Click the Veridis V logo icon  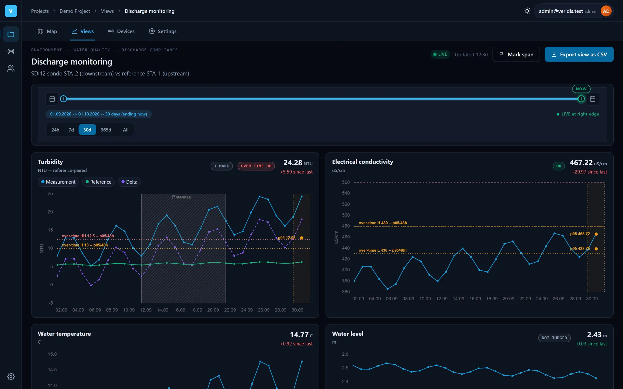point(11,11)
